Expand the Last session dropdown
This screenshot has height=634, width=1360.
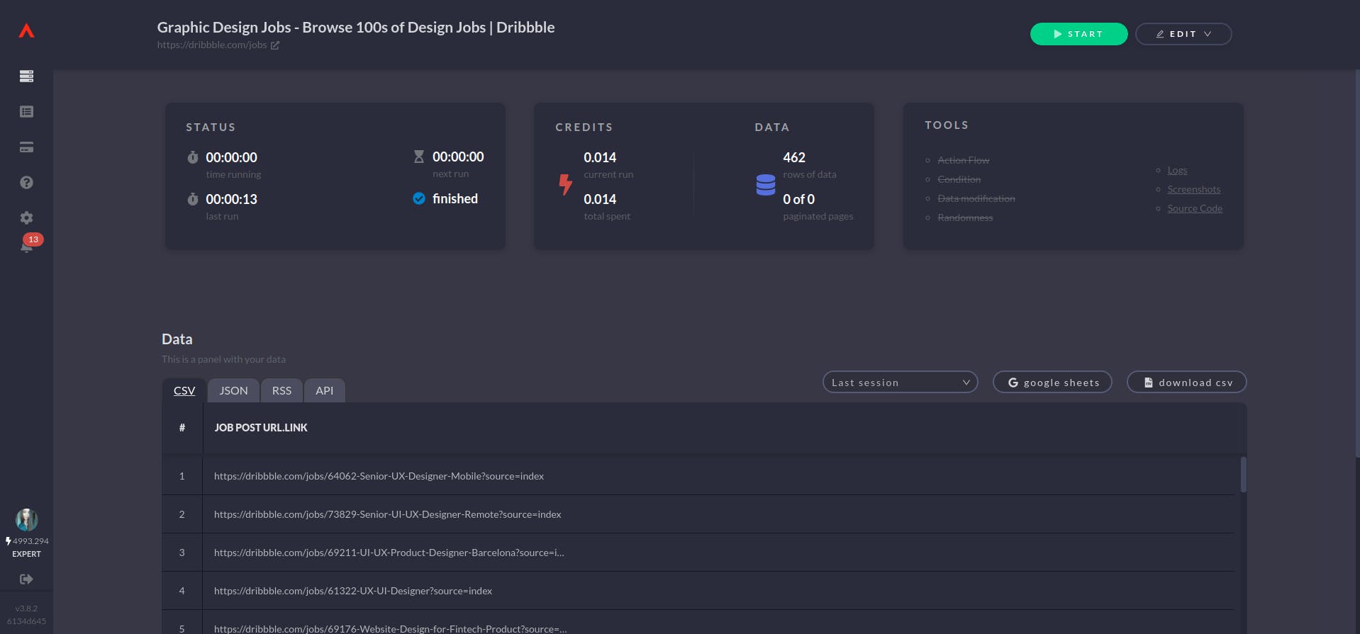tap(900, 382)
